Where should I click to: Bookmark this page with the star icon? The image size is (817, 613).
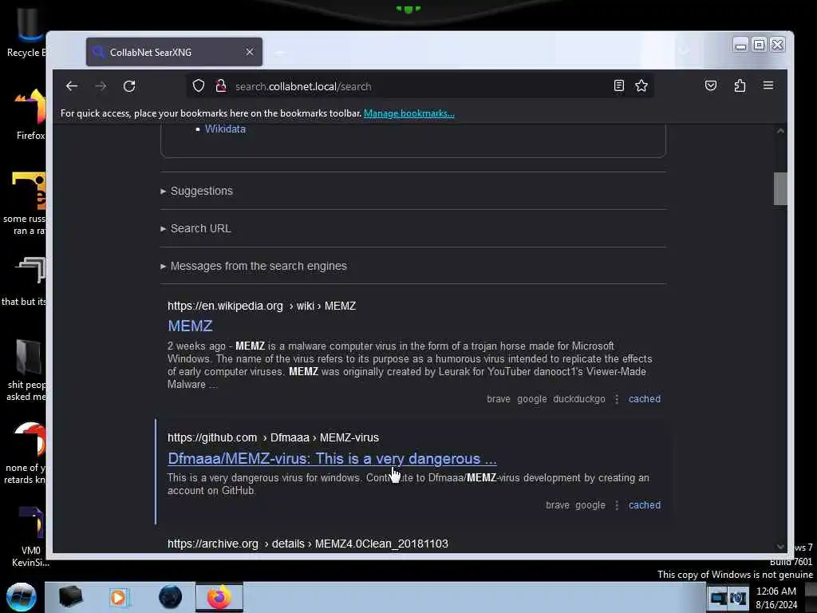tap(641, 85)
